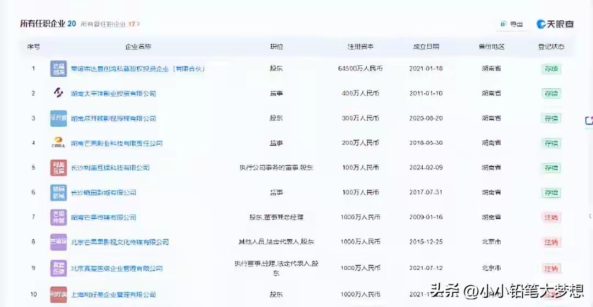Click the 200万人民币 capital cell

click(360, 143)
